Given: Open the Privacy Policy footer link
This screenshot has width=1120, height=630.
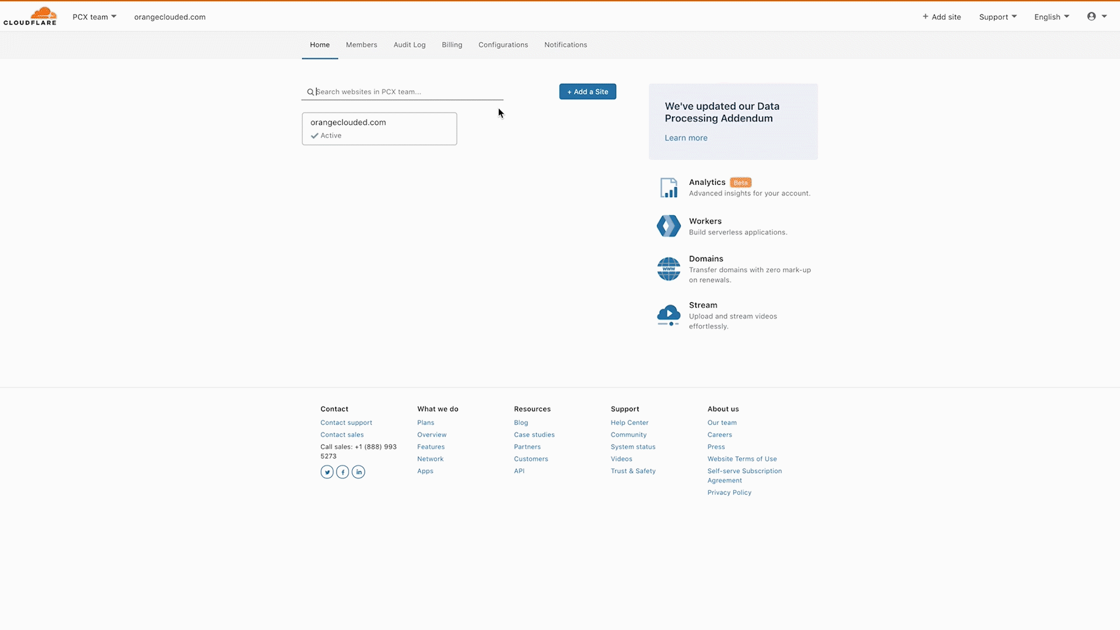Looking at the screenshot, I should pos(729,493).
